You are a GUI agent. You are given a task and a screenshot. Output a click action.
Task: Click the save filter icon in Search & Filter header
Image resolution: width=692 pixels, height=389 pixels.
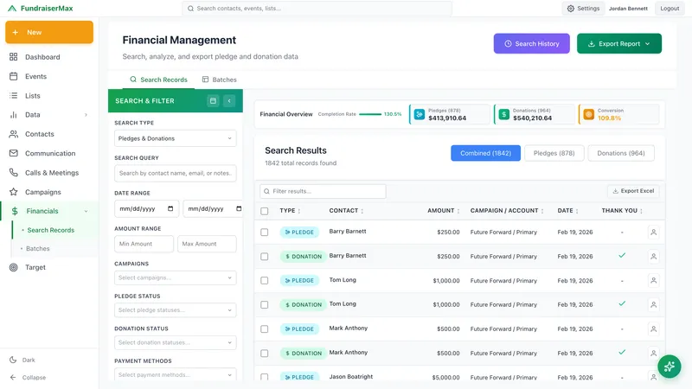click(213, 101)
